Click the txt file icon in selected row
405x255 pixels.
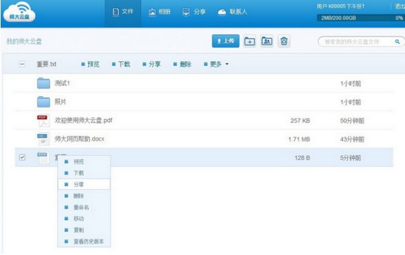click(x=43, y=158)
